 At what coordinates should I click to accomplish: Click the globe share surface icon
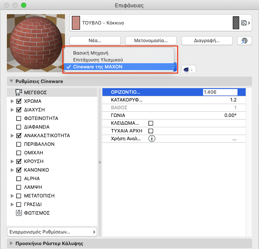pos(244,40)
